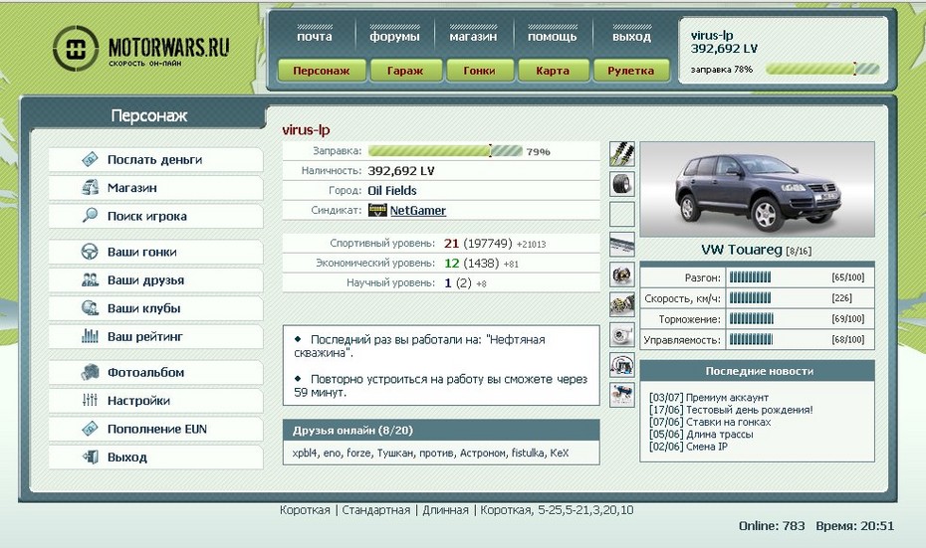Click the Motorwars.ru logo
Viewport: 926px width, 548px height.
coord(140,48)
